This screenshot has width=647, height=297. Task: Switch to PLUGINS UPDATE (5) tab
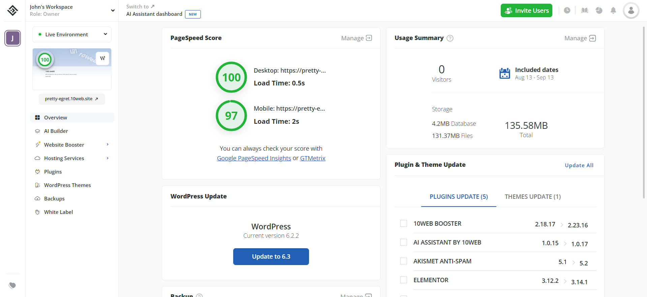(x=459, y=197)
